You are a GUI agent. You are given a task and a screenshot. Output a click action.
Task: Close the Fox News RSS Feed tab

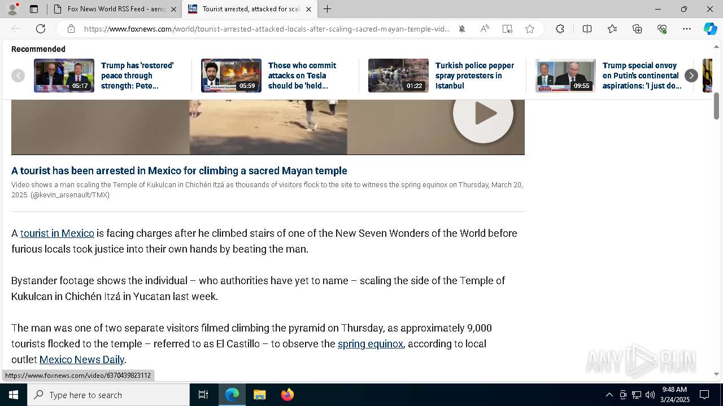tap(173, 9)
